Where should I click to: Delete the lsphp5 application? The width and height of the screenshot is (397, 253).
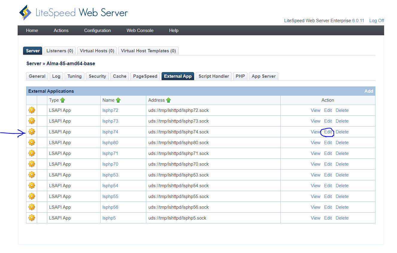pyautogui.click(x=342, y=218)
